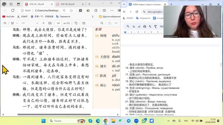223x125 pixels.
Task: Search menus icon in Google Docs toolbar
Action: 128,26
